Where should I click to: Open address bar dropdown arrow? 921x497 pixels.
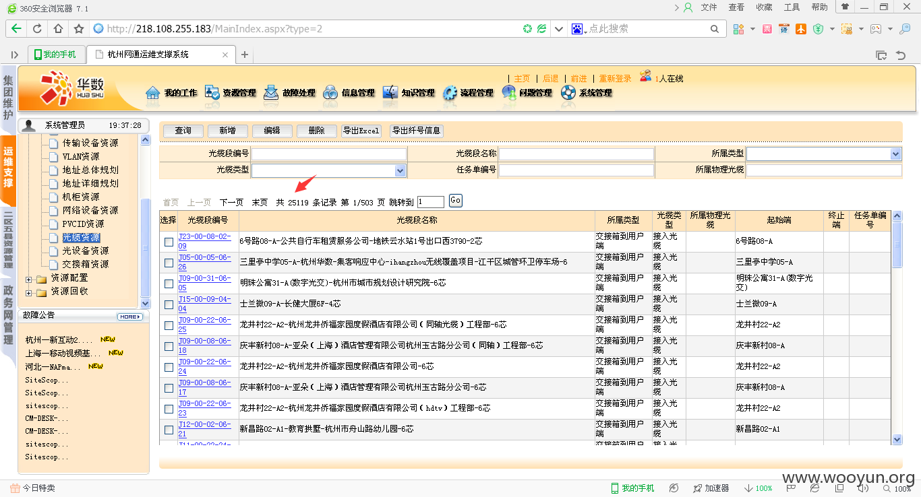tap(559, 29)
